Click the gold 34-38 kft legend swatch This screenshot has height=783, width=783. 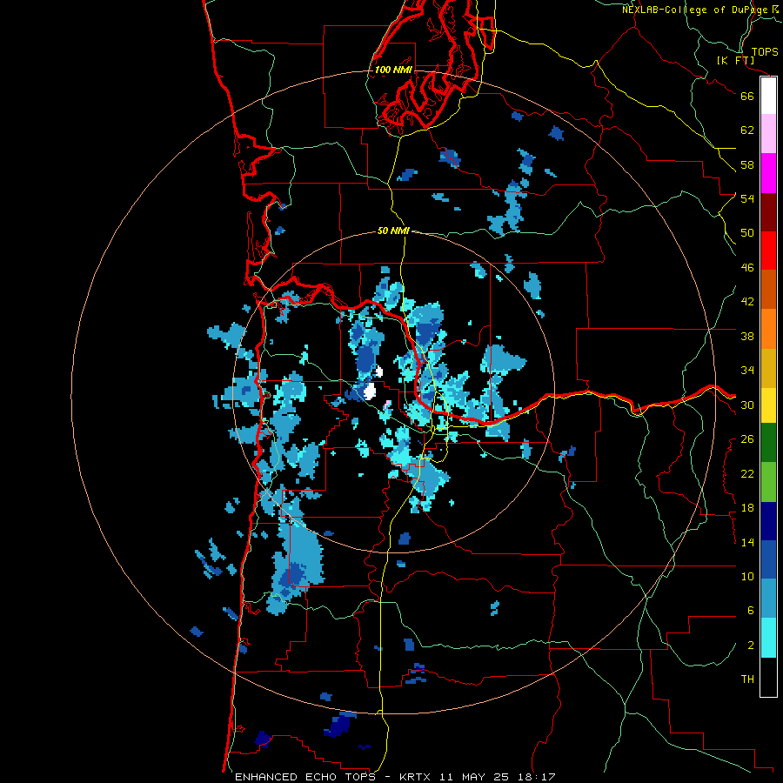(x=768, y=368)
